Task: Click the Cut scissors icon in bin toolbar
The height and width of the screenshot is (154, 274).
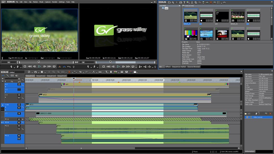Action: [x=192, y=3]
